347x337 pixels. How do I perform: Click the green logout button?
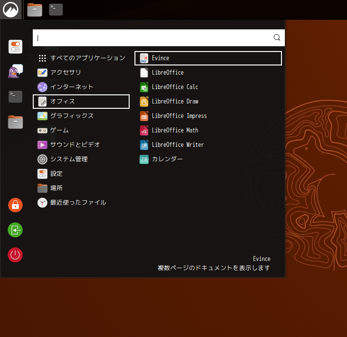pyautogui.click(x=15, y=230)
